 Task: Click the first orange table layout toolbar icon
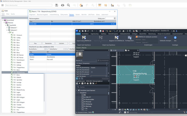tap(100, 5)
